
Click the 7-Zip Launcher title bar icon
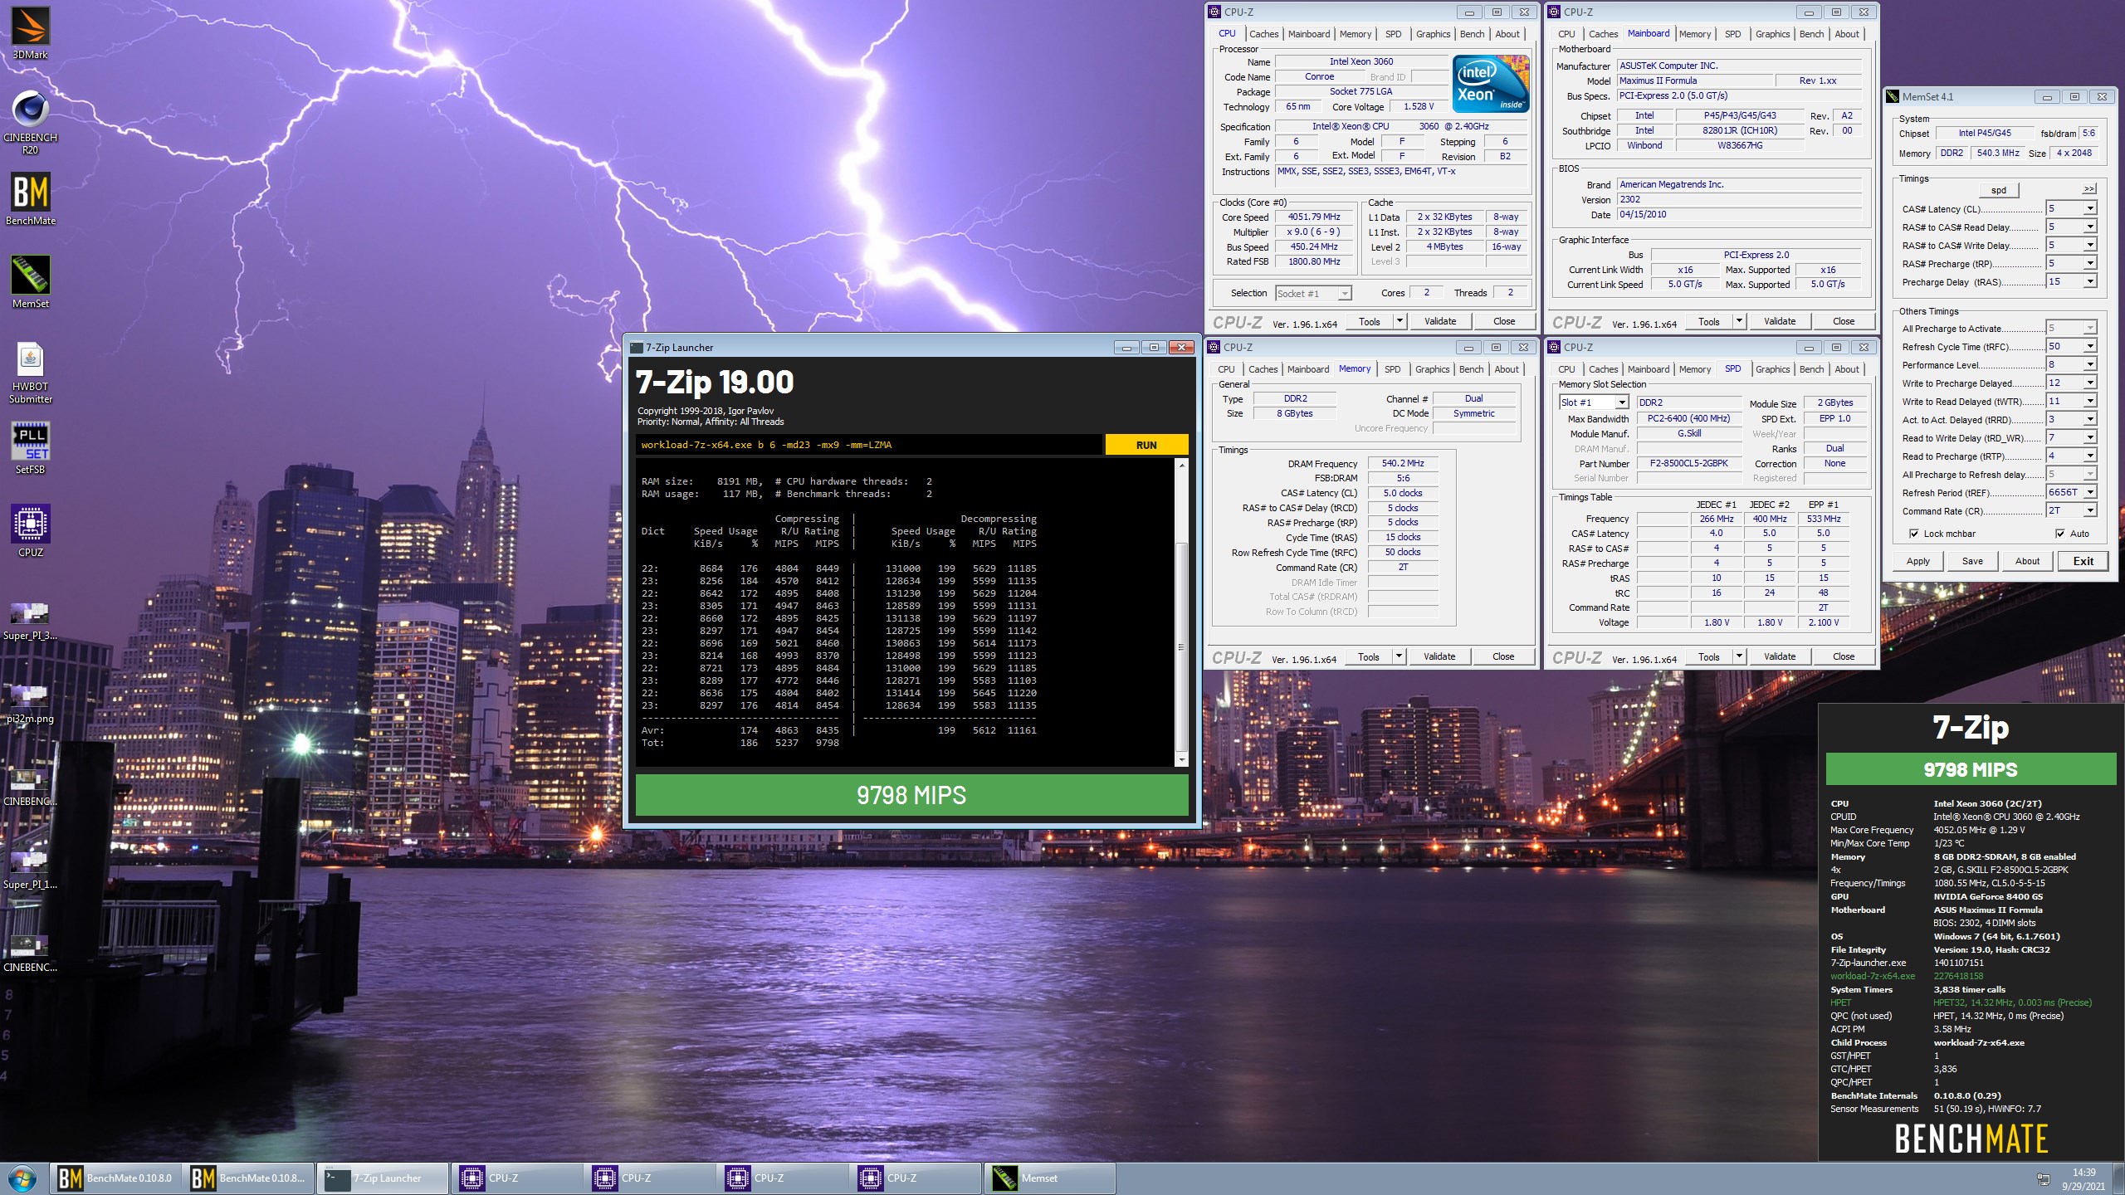(x=637, y=348)
